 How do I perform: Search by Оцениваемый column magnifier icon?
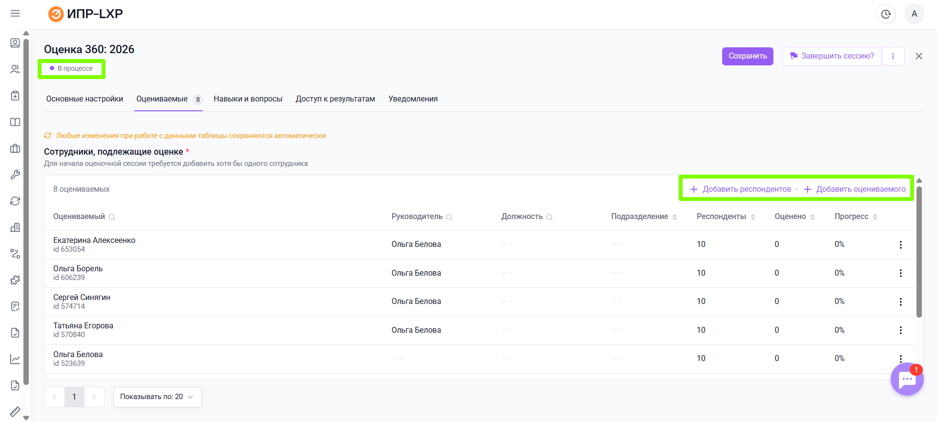click(112, 217)
